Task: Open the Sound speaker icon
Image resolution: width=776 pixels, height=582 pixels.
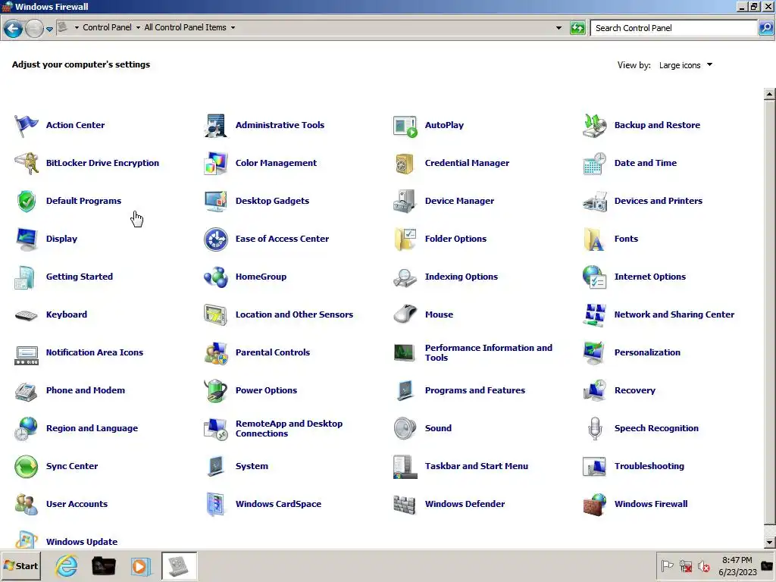Action: (405, 429)
